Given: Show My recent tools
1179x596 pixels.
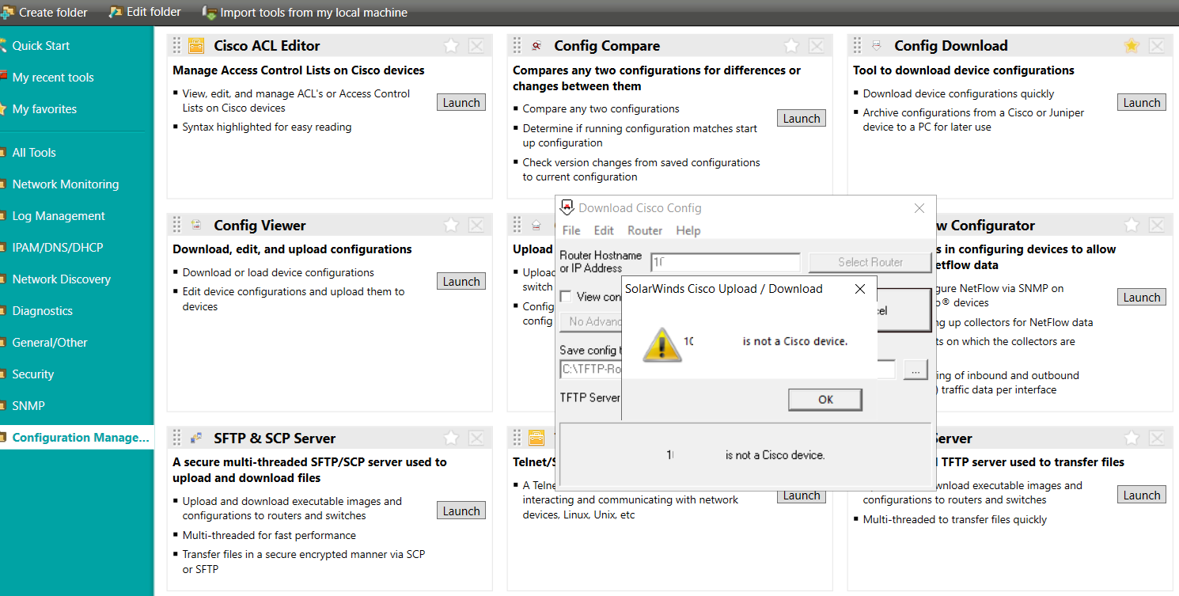Looking at the screenshot, I should tap(53, 78).
